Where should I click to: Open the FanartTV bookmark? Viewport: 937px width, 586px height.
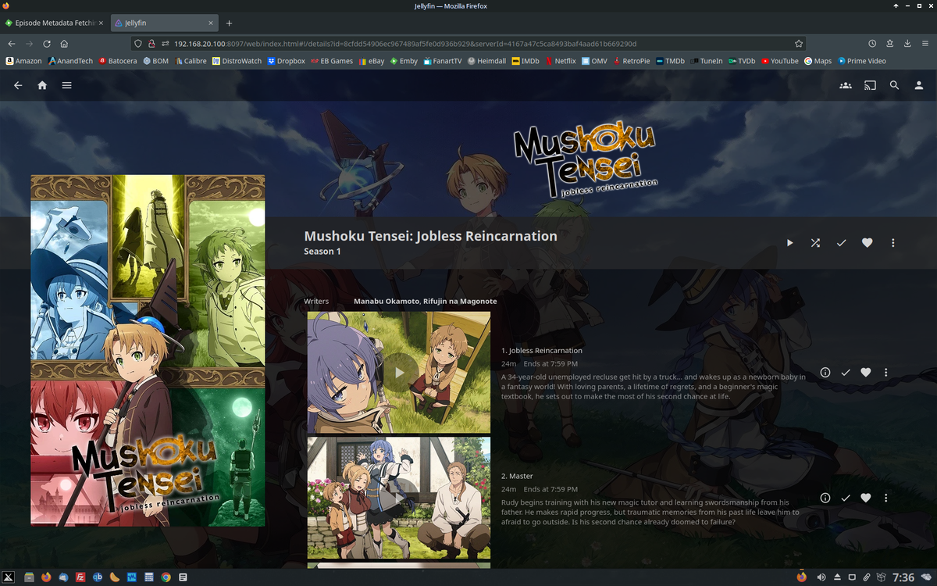(443, 61)
